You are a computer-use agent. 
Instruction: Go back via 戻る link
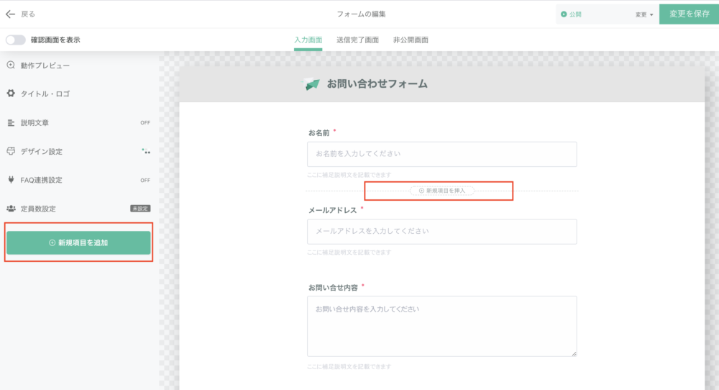(x=28, y=14)
